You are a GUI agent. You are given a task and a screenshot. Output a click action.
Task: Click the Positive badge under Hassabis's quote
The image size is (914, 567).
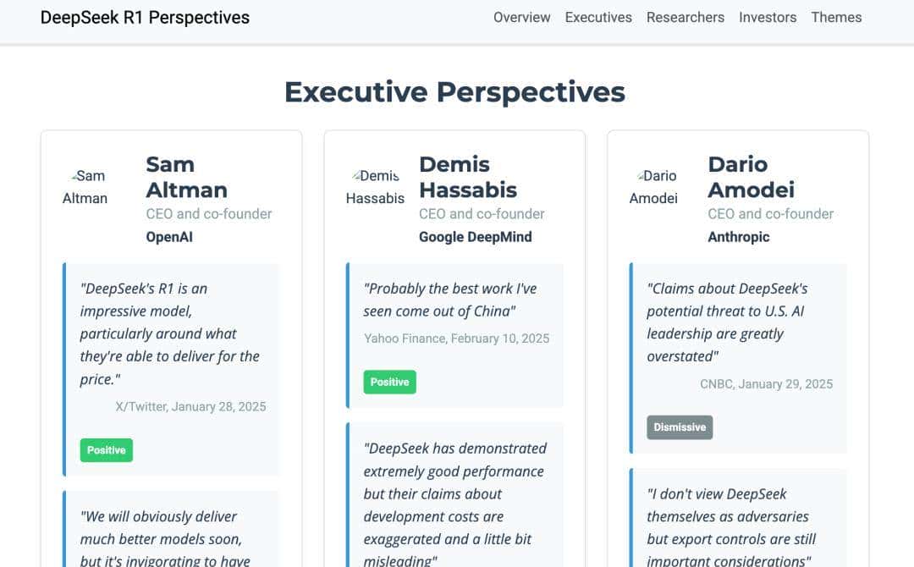(x=389, y=382)
